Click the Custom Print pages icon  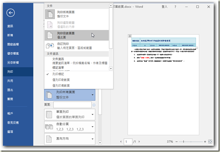click(50, 46)
